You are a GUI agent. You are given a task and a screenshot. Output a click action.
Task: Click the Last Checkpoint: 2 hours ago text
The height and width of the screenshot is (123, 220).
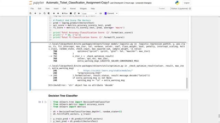(122, 3)
